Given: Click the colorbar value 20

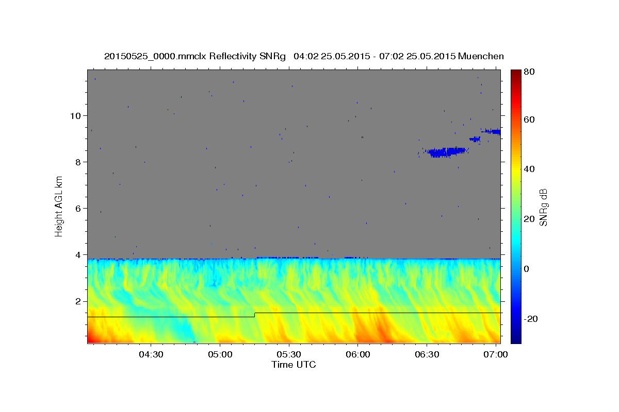Looking at the screenshot, I should 530,219.
